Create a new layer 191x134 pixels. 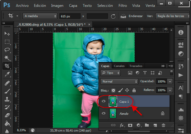click(155, 125)
